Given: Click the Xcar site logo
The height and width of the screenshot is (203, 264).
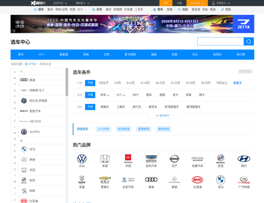Looking at the screenshot, I should tap(38, 3).
